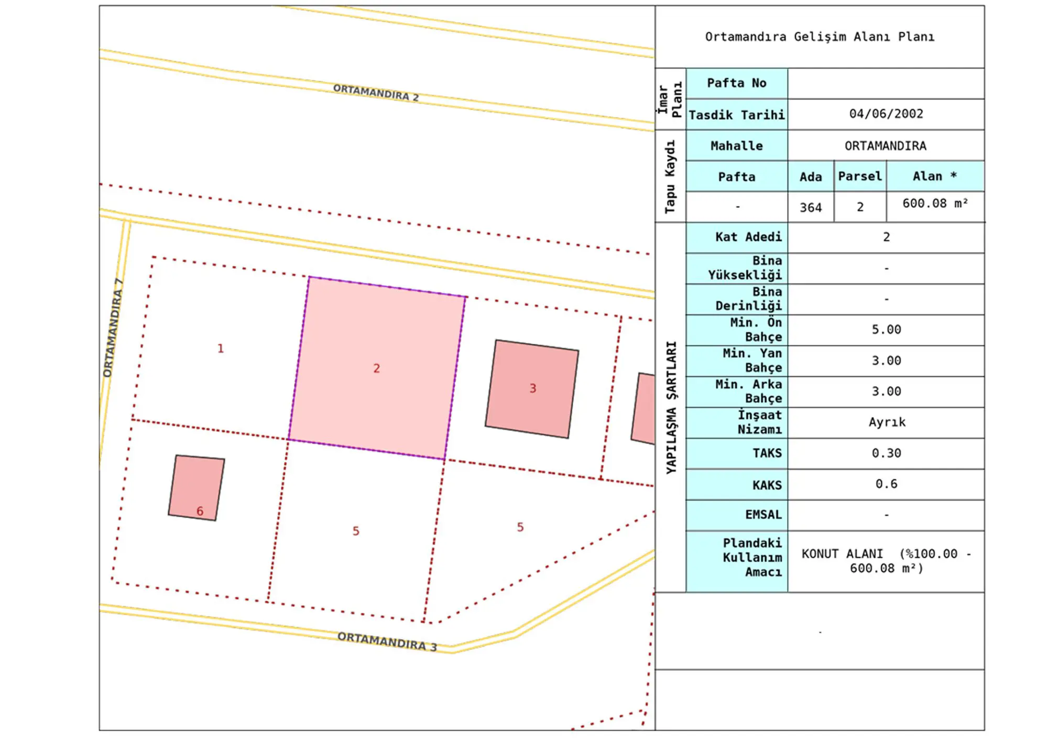Click the Tapu Kaydı vertical heading
The height and width of the screenshot is (741, 1048).
click(671, 176)
